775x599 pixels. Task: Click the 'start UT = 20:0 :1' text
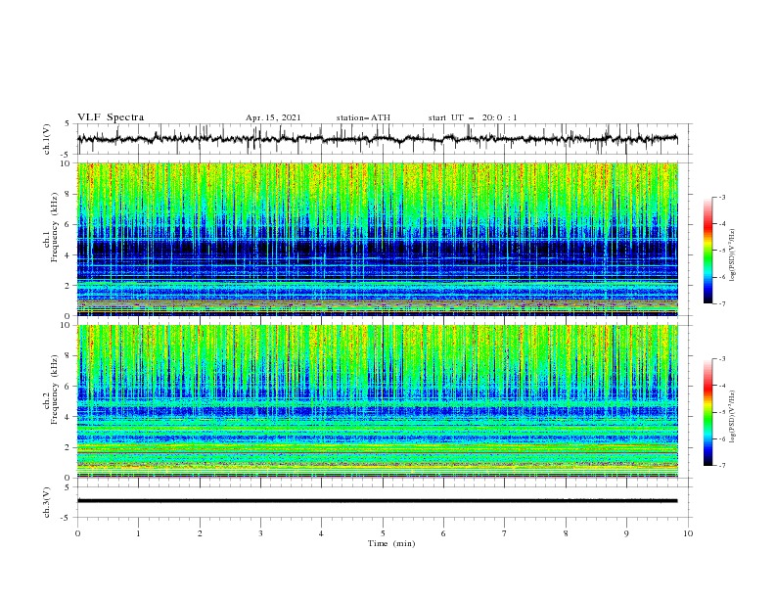point(473,117)
